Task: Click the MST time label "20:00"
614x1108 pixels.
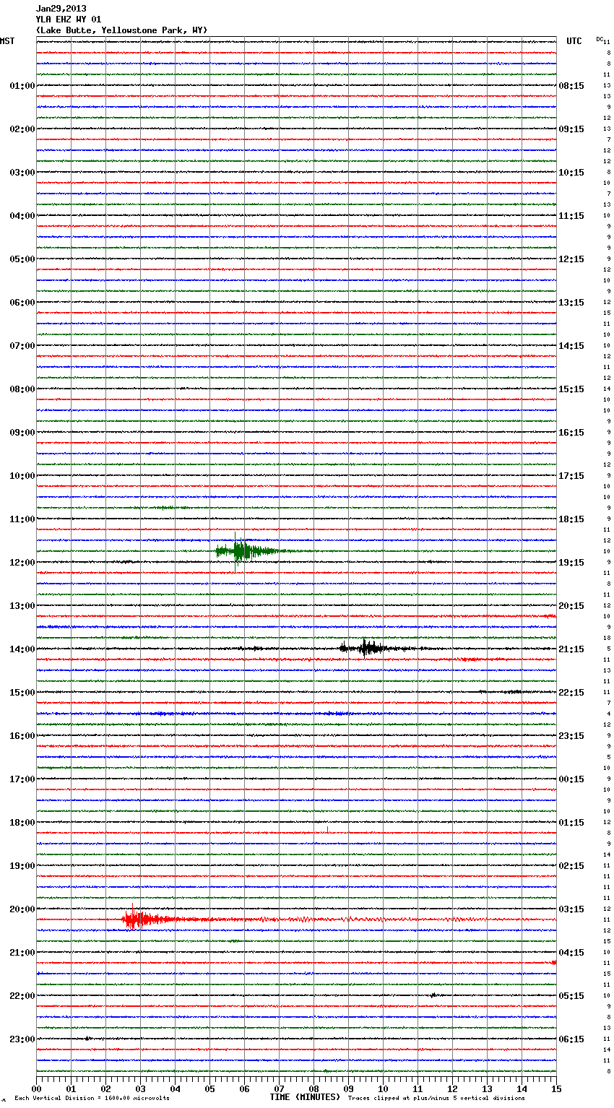Action: [22, 909]
